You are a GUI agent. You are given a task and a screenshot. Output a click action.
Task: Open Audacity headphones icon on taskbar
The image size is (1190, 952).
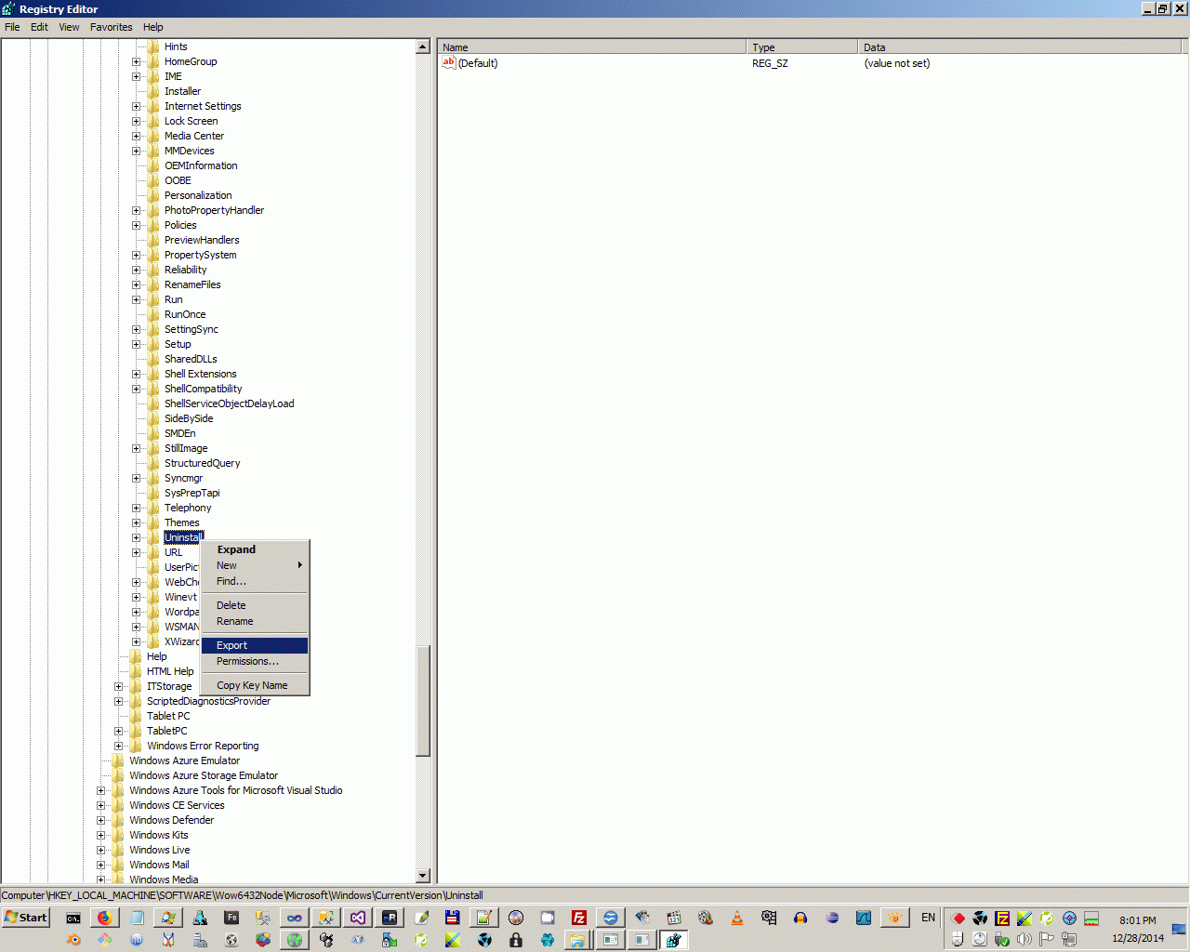[x=800, y=918]
